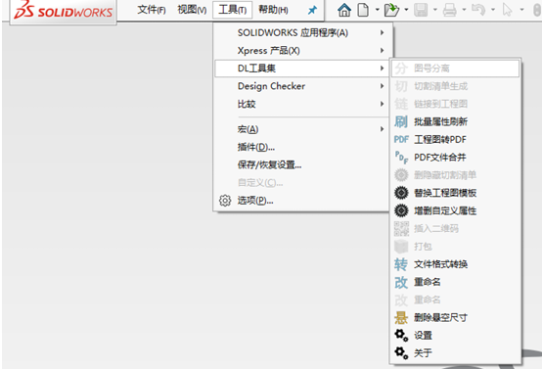Image resolution: width=542 pixels, height=369 pixels.
Task: Click the PDF merge icon for PDF文件合并
Action: tap(401, 158)
